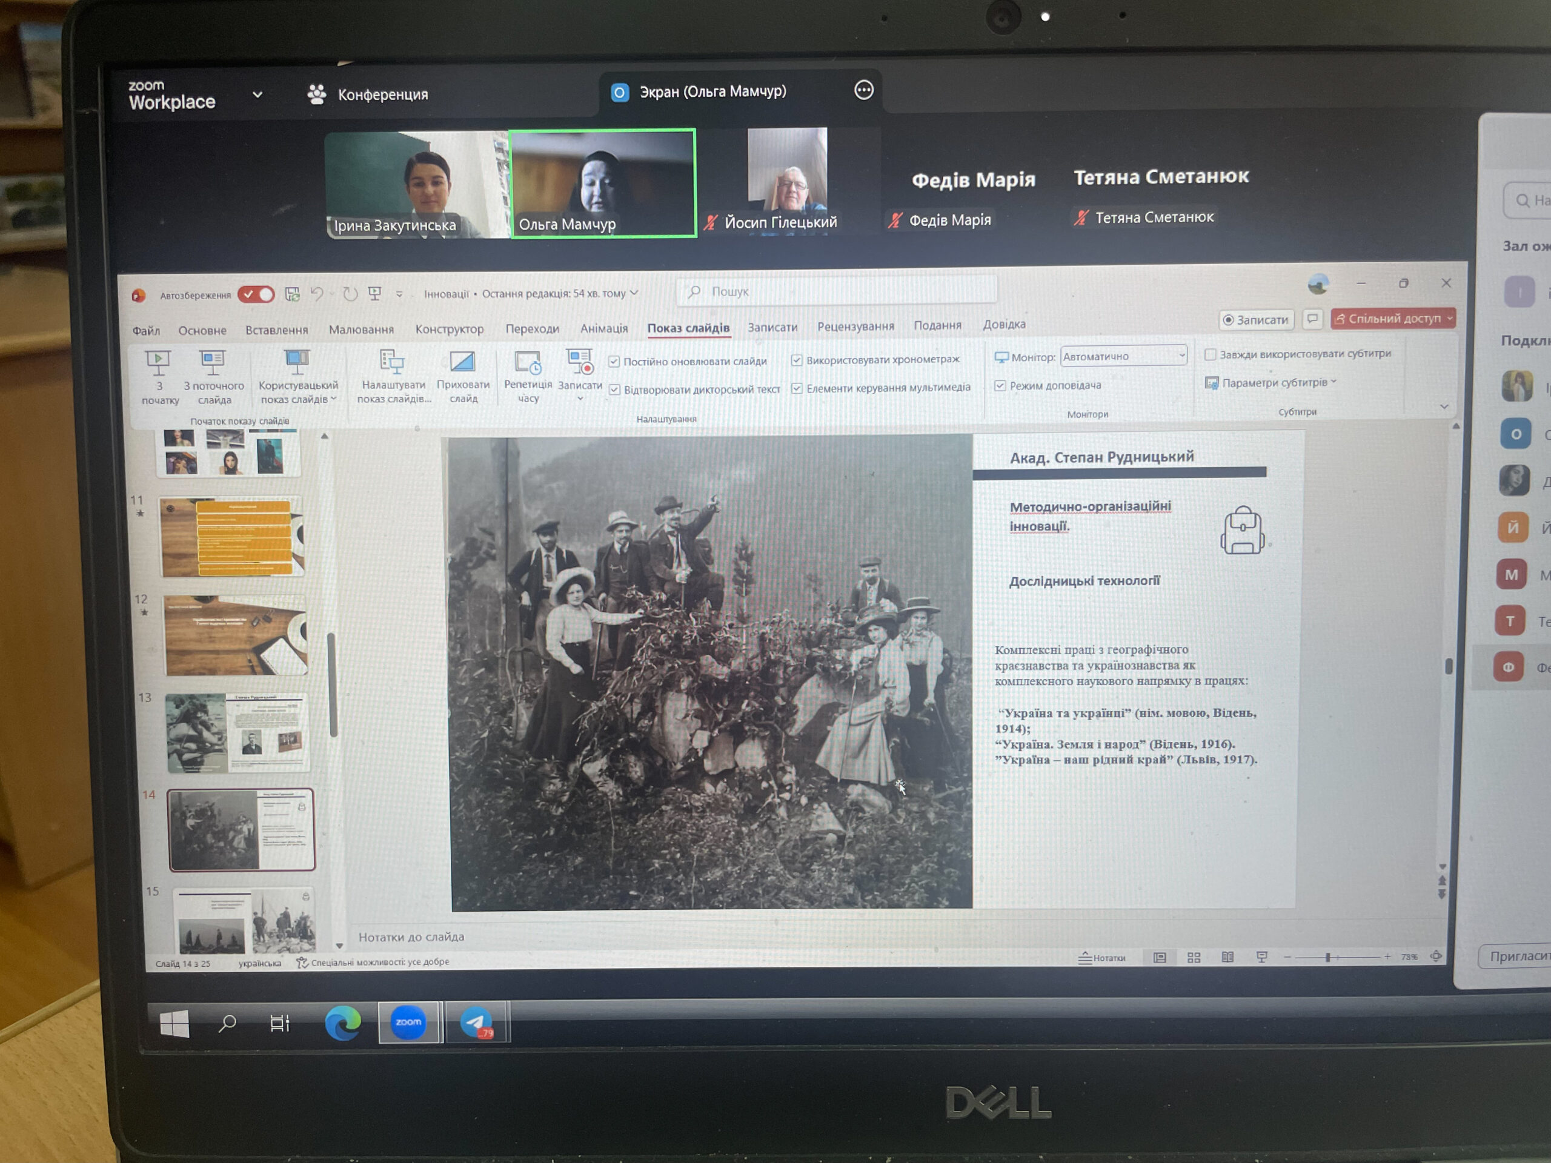This screenshot has height=1163, width=1551.
Task: Uncheck Use timings checkbox
Action: 797,360
